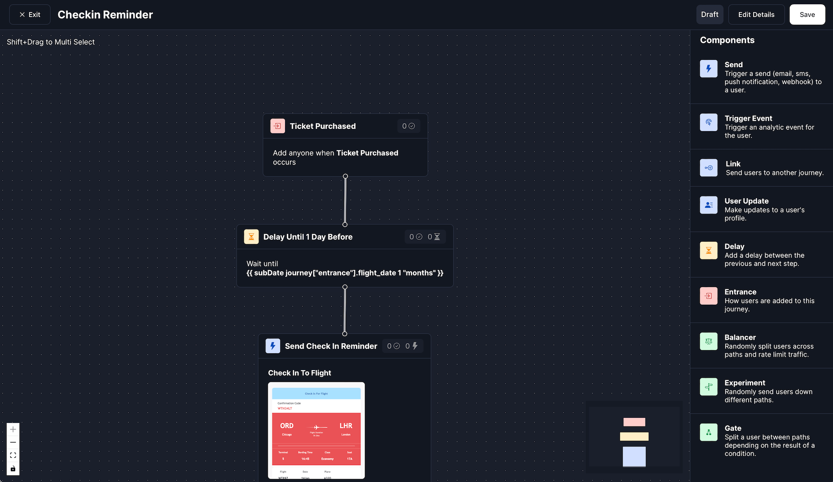Select the Trigger Event component icon
Screen dimensions: 833x482
pos(708,122)
